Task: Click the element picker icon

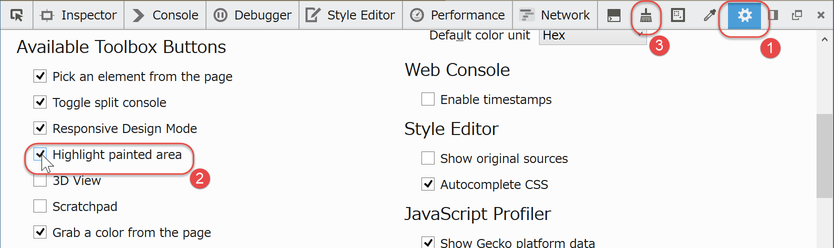Action: 16,15
